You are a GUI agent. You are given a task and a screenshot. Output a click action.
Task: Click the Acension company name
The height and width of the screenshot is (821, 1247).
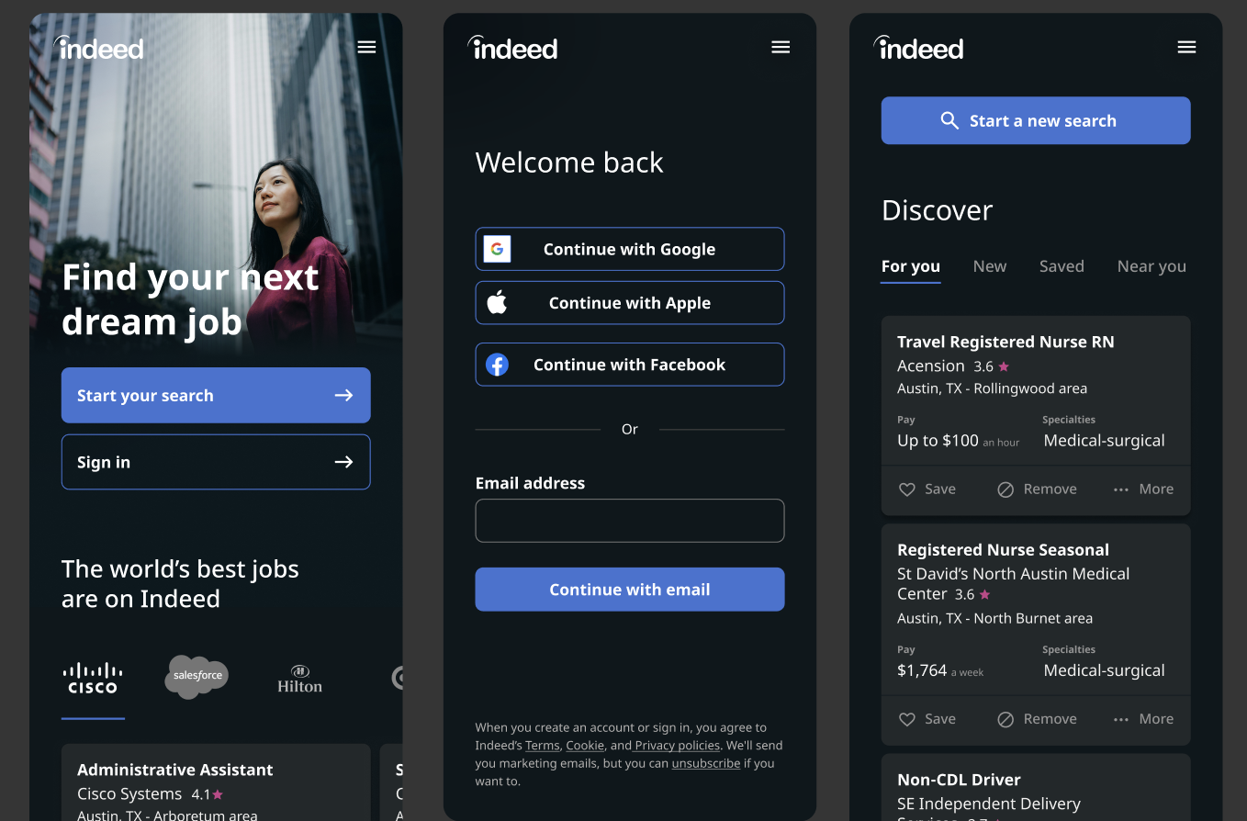point(930,366)
